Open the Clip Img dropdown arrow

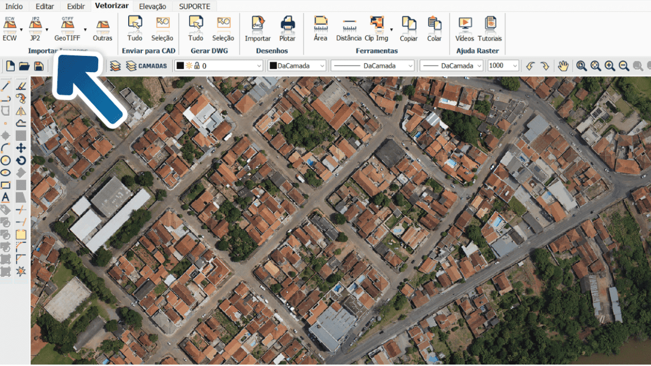point(392,29)
